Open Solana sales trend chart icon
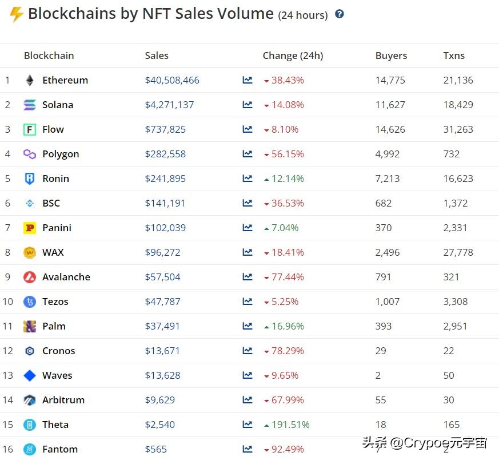The width and height of the screenshot is (499, 460). 247,105
